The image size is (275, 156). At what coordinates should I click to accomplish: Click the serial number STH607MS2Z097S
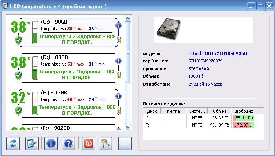[x=205, y=61]
